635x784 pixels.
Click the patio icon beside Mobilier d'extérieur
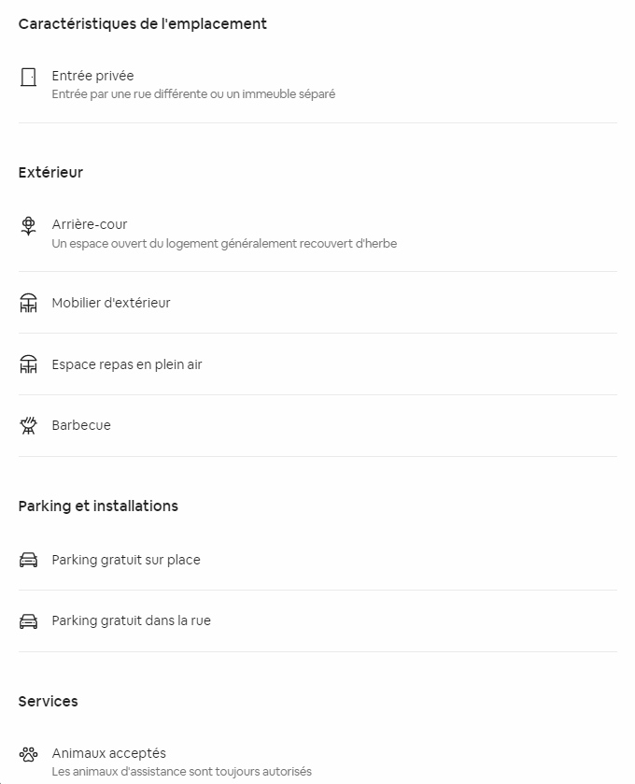tap(29, 303)
